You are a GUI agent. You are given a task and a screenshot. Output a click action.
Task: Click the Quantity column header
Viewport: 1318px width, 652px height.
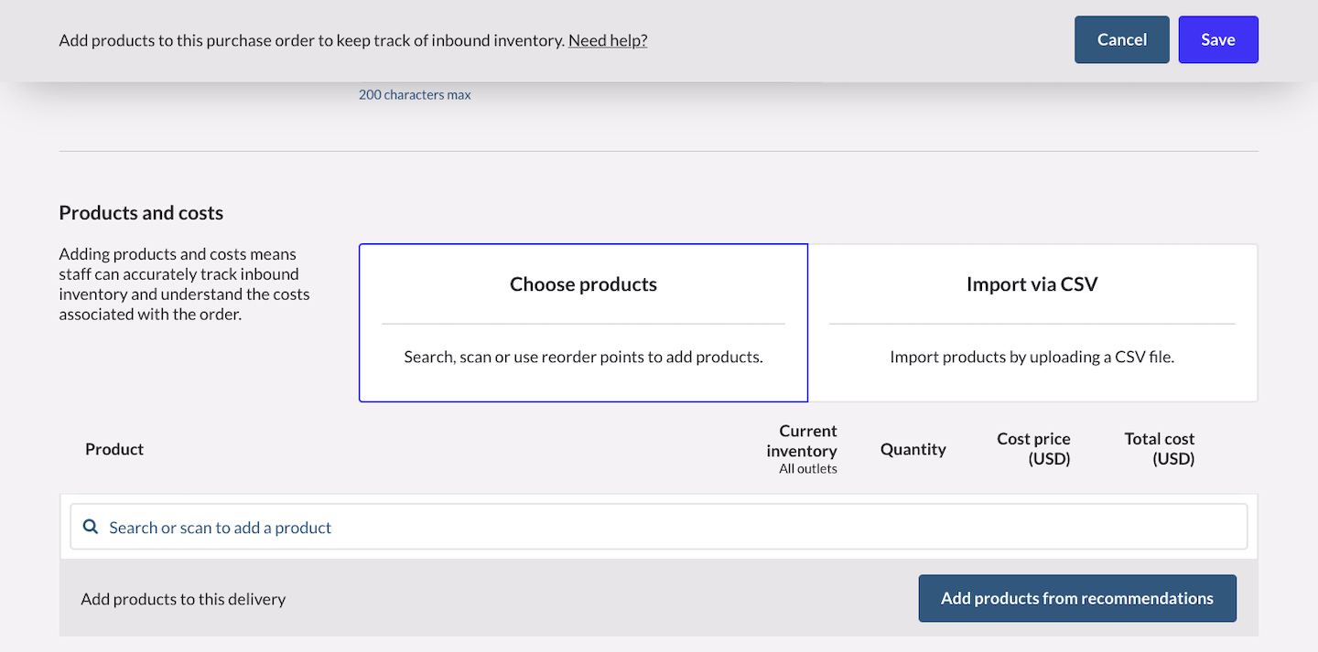[x=913, y=449]
